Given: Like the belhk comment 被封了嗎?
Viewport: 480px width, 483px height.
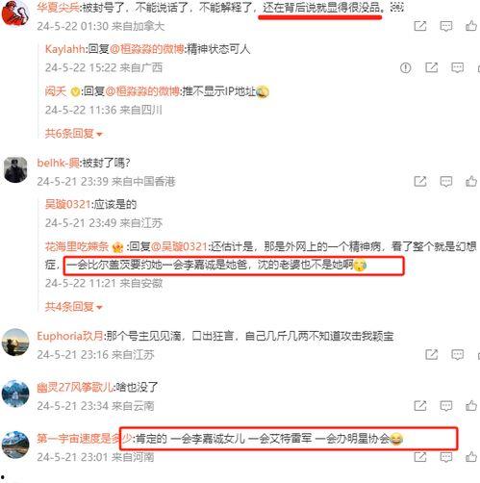Looking at the screenshot, I should (471, 182).
